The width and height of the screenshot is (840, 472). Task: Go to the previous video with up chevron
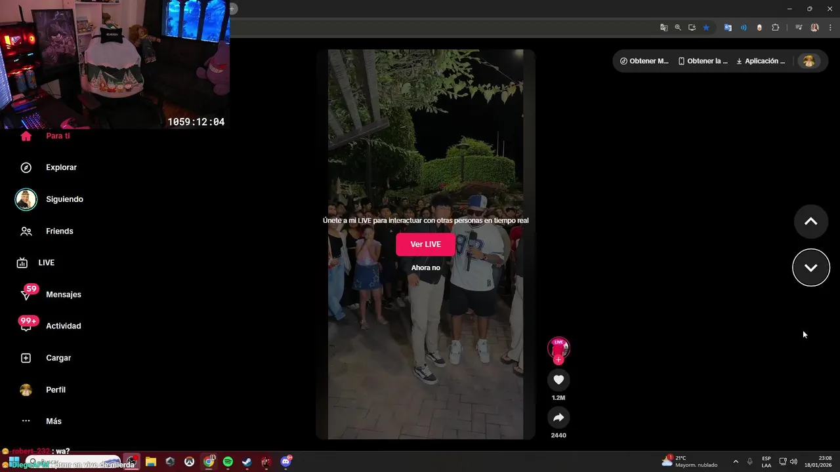click(811, 222)
